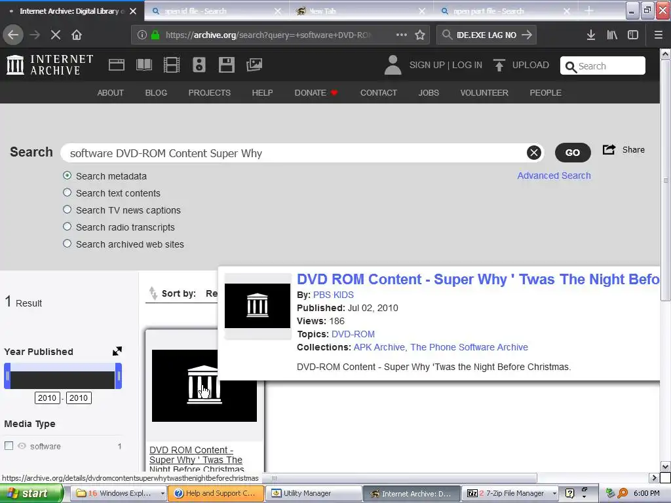Go to browser home page
Image resolution: width=671 pixels, height=503 pixels.
(x=77, y=35)
